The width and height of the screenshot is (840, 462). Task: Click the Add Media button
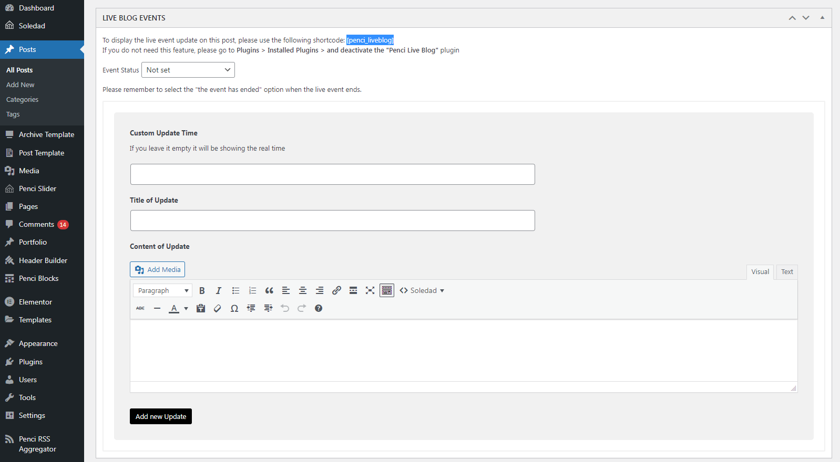pos(157,269)
